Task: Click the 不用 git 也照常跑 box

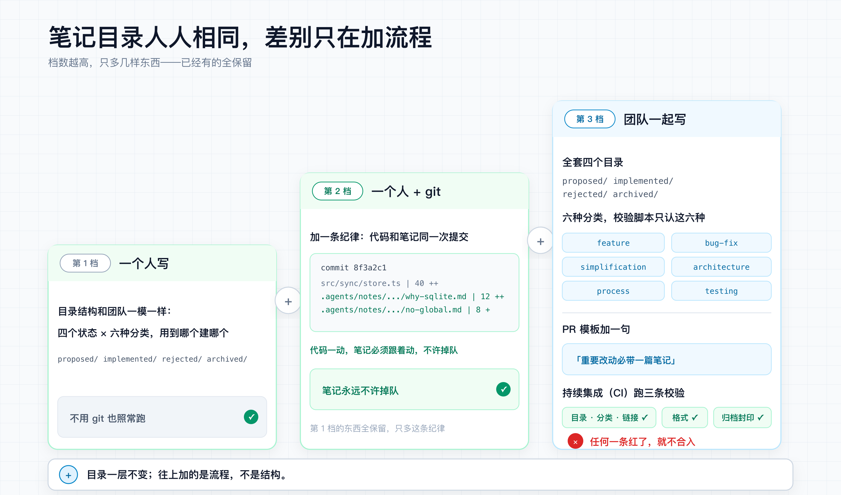Action: click(x=162, y=417)
